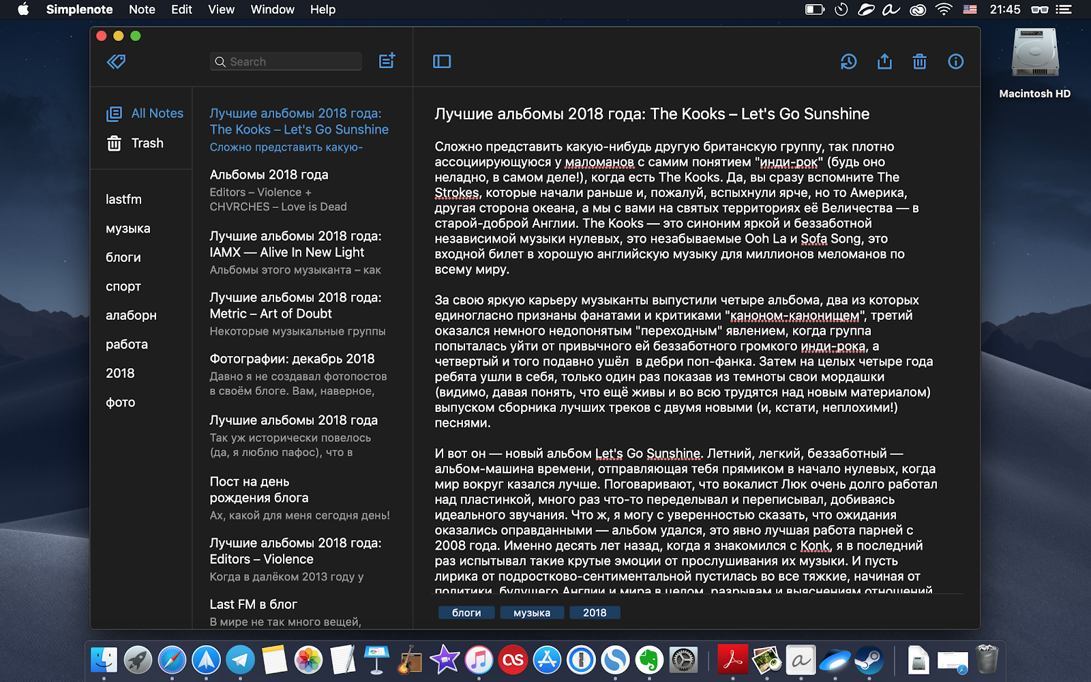Open Trash in the Simplenote sidebar

tap(135, 143)
